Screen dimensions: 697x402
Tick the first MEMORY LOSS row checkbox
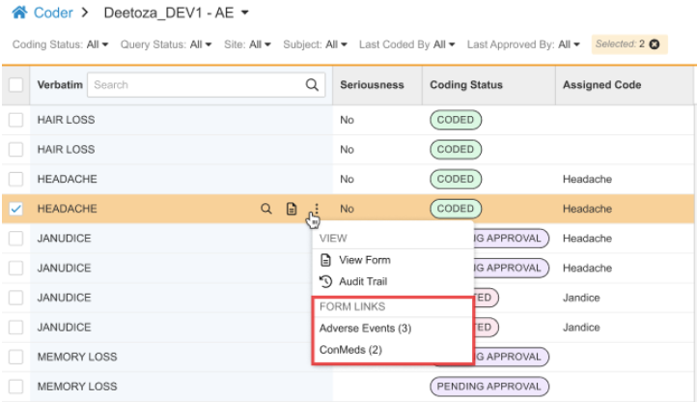(15, 357)
